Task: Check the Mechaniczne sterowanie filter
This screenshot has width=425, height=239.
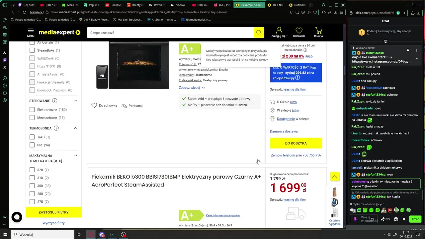Action: (32, 118)
